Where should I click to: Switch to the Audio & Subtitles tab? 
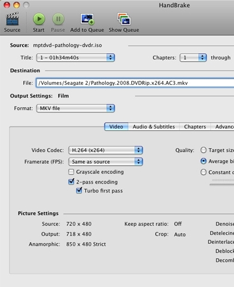point(153,127)
